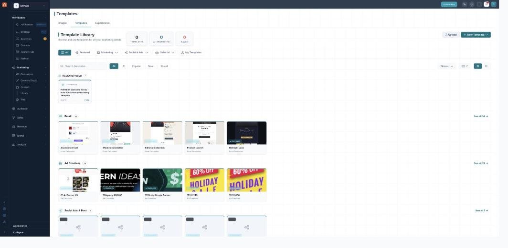Open the Marketing category dropdown
This screenshot has height=248, width=508.
(x=107, y=53)
